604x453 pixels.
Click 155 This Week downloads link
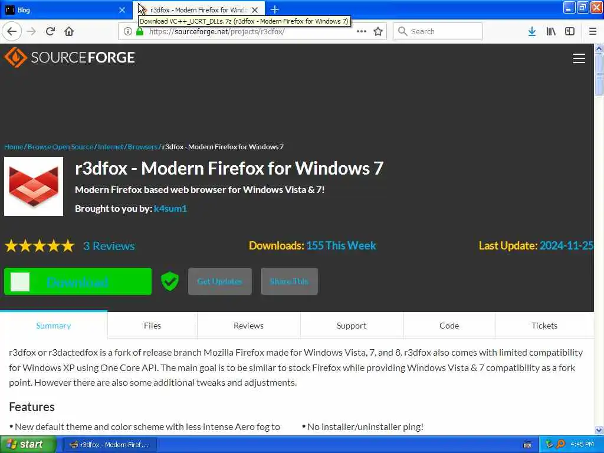click(x=342, y=245)
